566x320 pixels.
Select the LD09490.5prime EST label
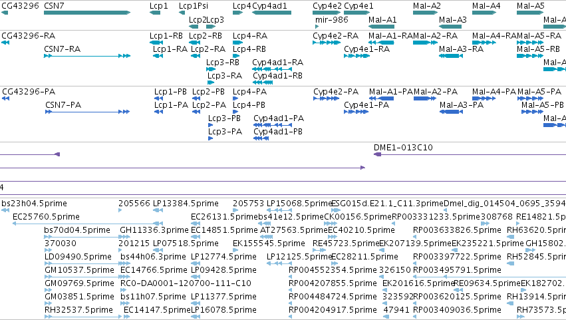pos(78,257)
